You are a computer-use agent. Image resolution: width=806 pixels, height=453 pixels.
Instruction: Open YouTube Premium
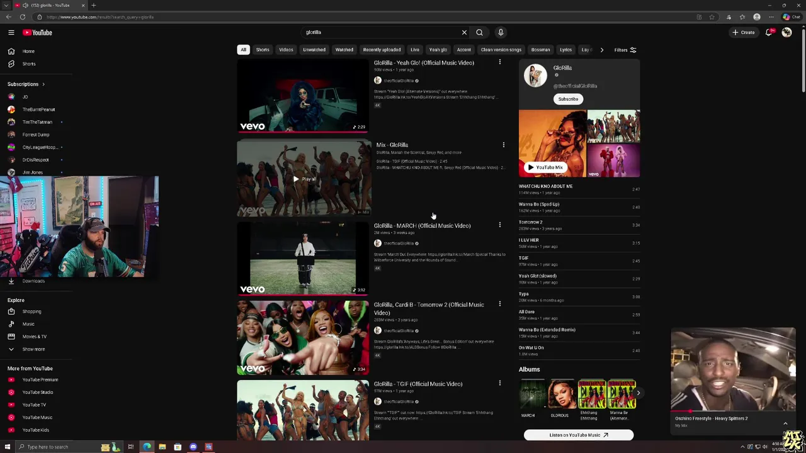click(x=40, y=379)
